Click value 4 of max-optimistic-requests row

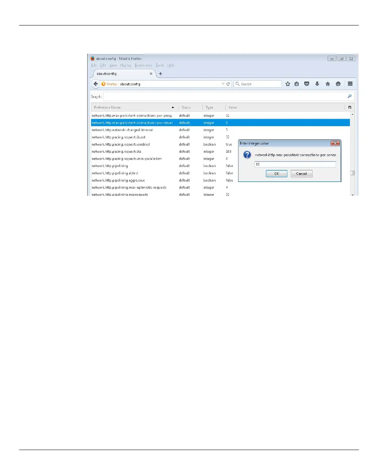point(227,188)
